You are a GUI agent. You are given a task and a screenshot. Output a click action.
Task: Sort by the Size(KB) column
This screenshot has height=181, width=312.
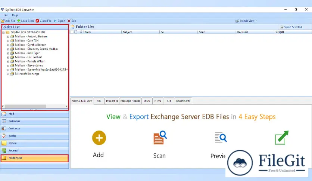pyautogui.click(x=293, y=32)
